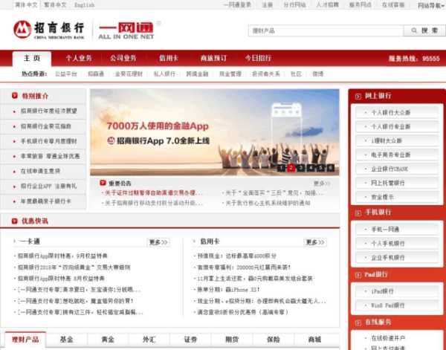Click the small CMB logo in the banner text

[111, 140]
